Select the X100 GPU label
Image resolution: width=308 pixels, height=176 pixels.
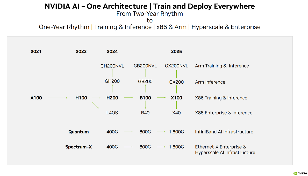click(x=176, y=98)
